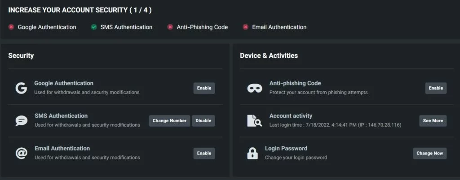This screenshot has height=180, width=460.
Task: Click red X beside Email Authentication status
Action: pyautogui.click(x=245, y=27)
